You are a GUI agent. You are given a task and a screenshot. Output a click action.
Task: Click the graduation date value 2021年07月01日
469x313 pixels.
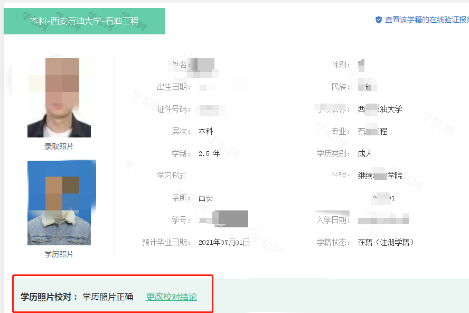224,243
